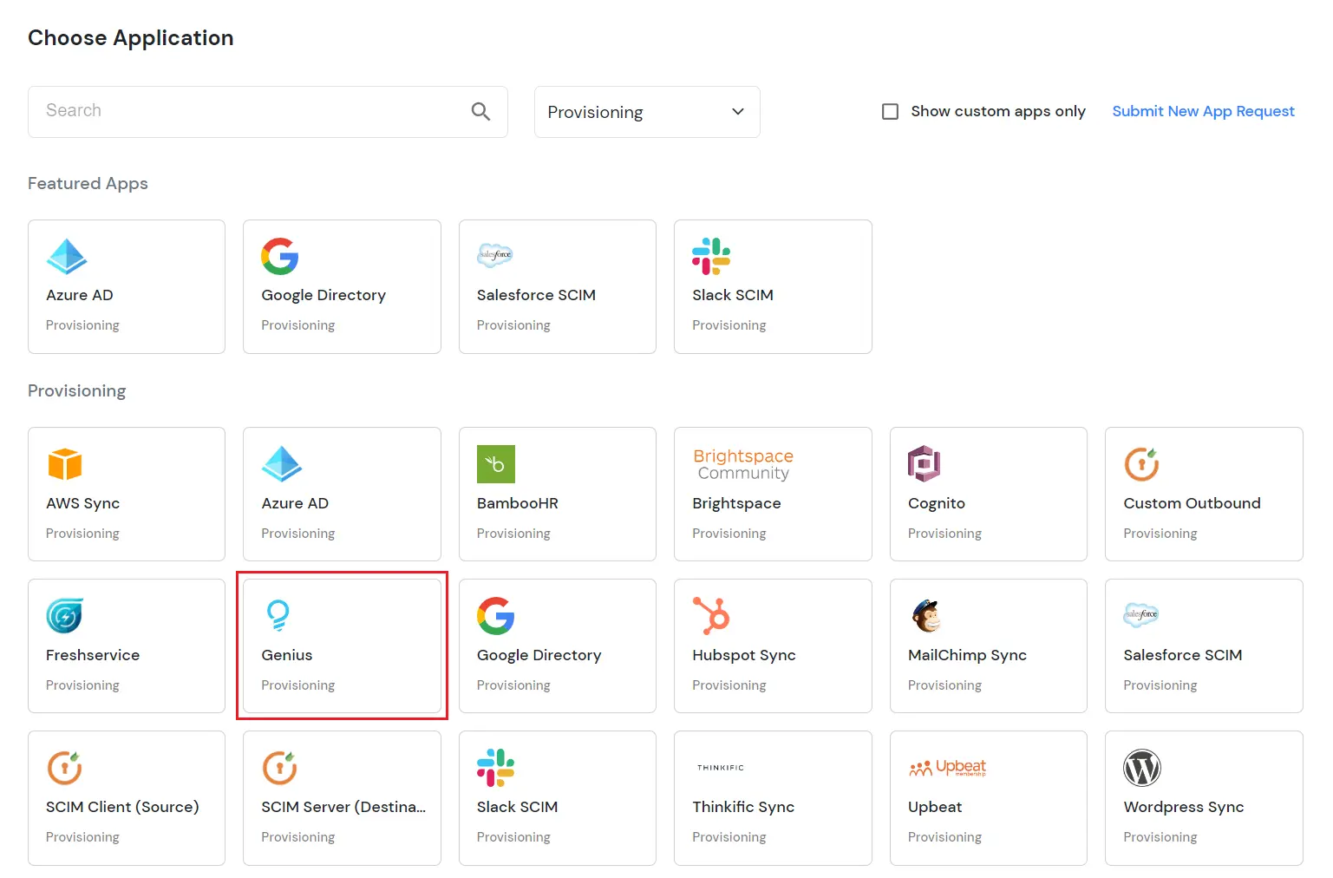Viewport: 1333px width, 878px height.
Task: Click the search magnifier icon
Action: coord(480,111)
